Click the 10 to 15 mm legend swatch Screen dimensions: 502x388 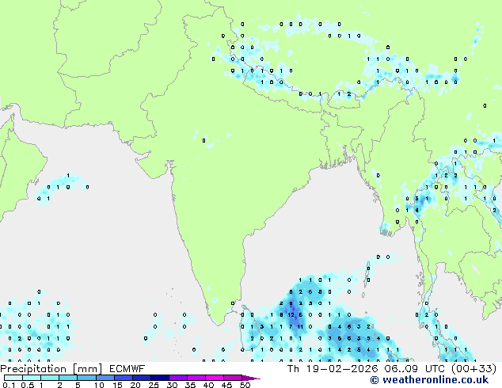(105, 378)
